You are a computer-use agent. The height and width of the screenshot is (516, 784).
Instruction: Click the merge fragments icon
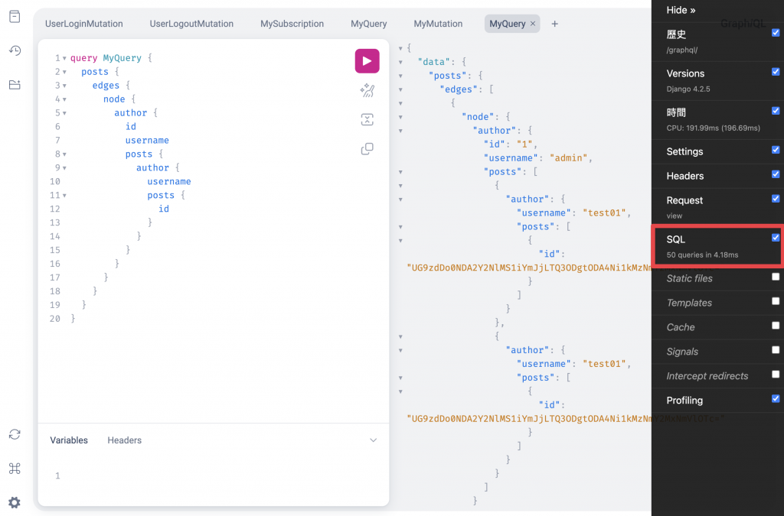click(x=367, y=119)
